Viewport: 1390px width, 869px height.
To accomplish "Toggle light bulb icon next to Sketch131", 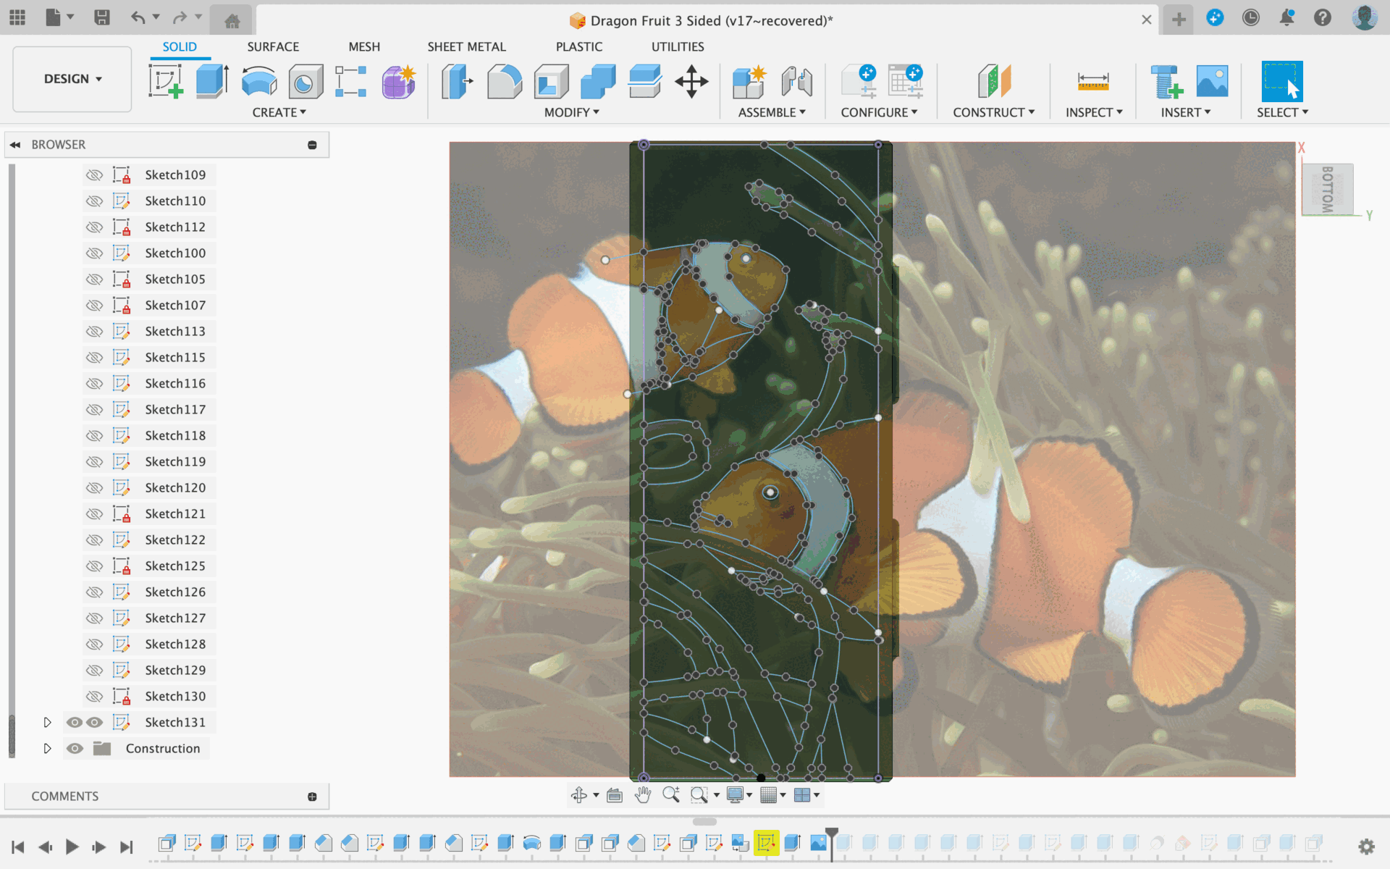I will point(74,722).
